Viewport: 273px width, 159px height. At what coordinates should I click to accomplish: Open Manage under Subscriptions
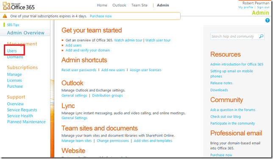click(14, 75)
